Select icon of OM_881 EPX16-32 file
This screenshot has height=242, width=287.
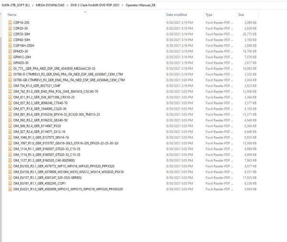tap(10, 115)
